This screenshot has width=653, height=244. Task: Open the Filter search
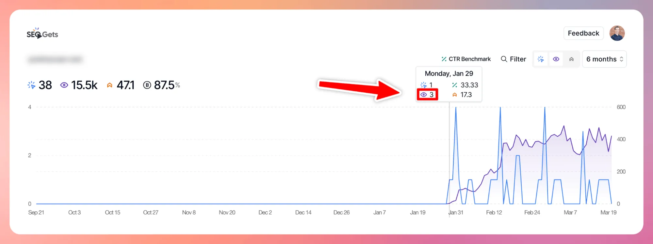point(514,59)
